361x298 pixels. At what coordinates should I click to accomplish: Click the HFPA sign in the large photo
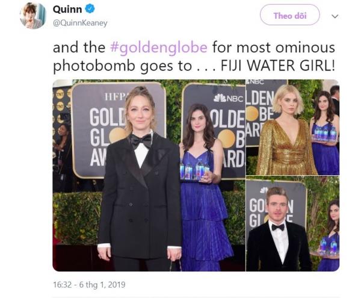[x=116, y=96]
